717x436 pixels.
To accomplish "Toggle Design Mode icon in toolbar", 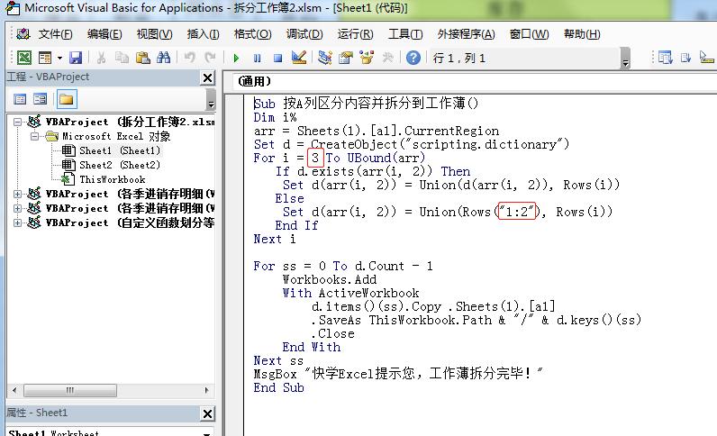I will (x=300, y=58).
